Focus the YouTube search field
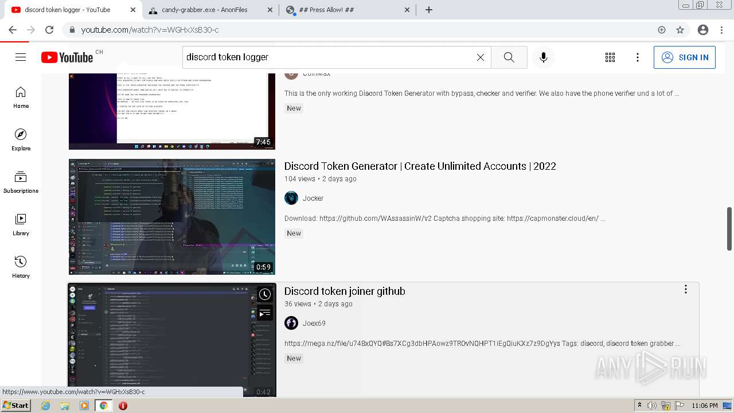734x413 pixels. click(327, 57)
